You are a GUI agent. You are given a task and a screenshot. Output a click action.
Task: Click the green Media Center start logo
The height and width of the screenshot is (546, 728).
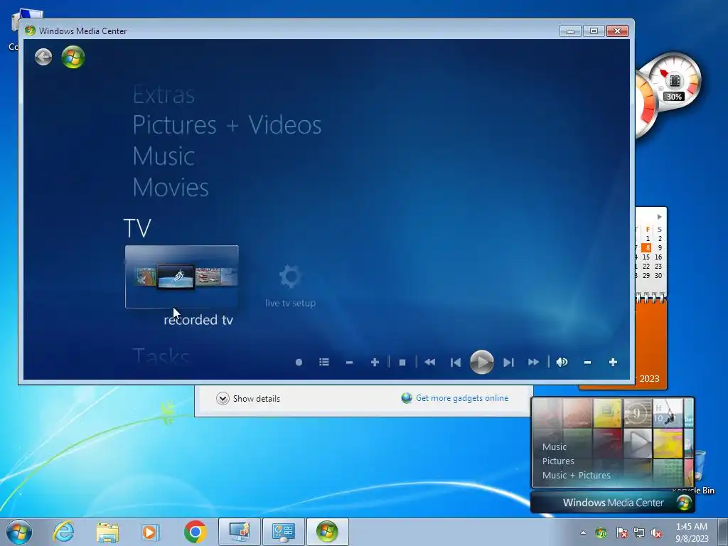pyautogui.click(x=73, y=57)
